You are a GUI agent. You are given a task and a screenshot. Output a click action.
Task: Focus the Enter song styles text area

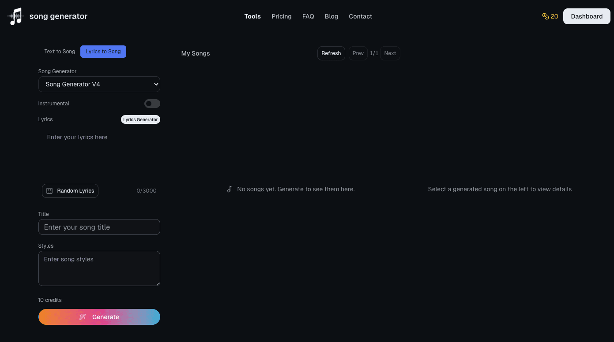pos(99,268)
